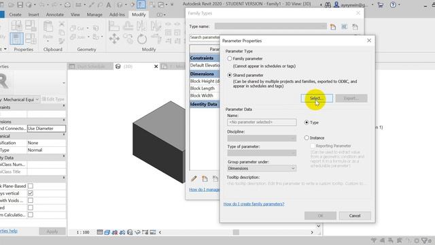Image resolution: width=435 pixels, height=245 pixels.
Task: Open the Type of parameter dropdown
Action: (262, 152)
